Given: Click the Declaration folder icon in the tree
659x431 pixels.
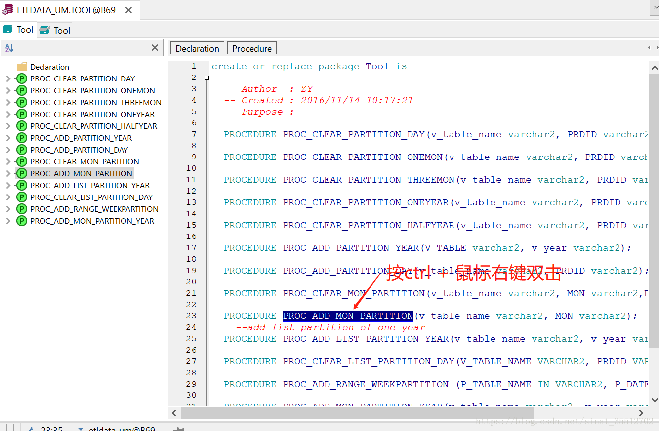Looking at the screenshot, I should click(21, 67).
